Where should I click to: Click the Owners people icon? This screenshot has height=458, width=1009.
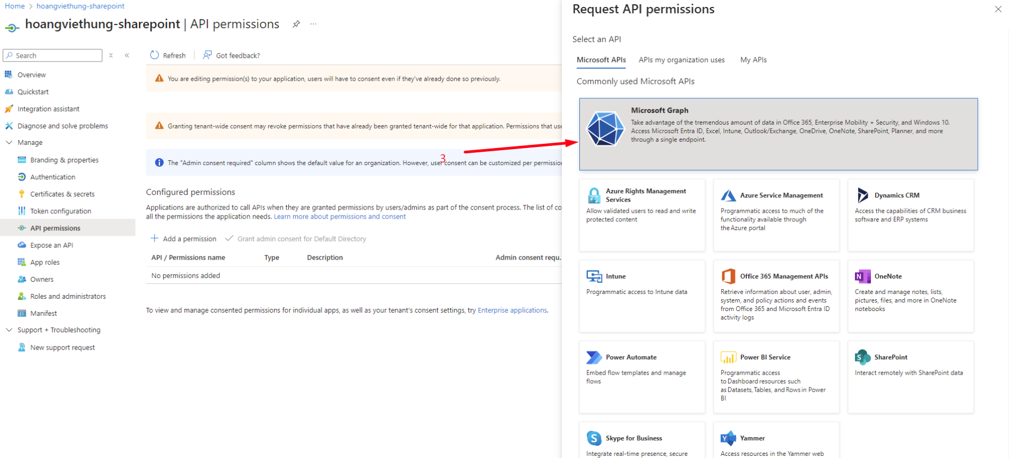(22, 279)
